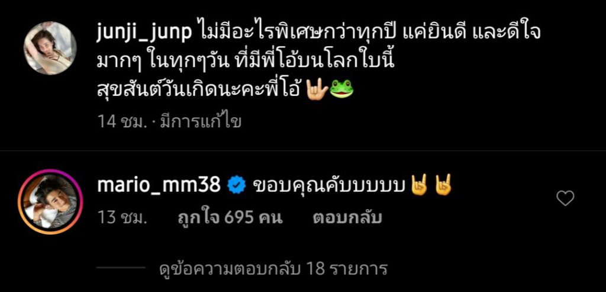Like mario_mm38's reply with the heart icon
Viewport: 606px width, 292px height.
pos(565,198)
